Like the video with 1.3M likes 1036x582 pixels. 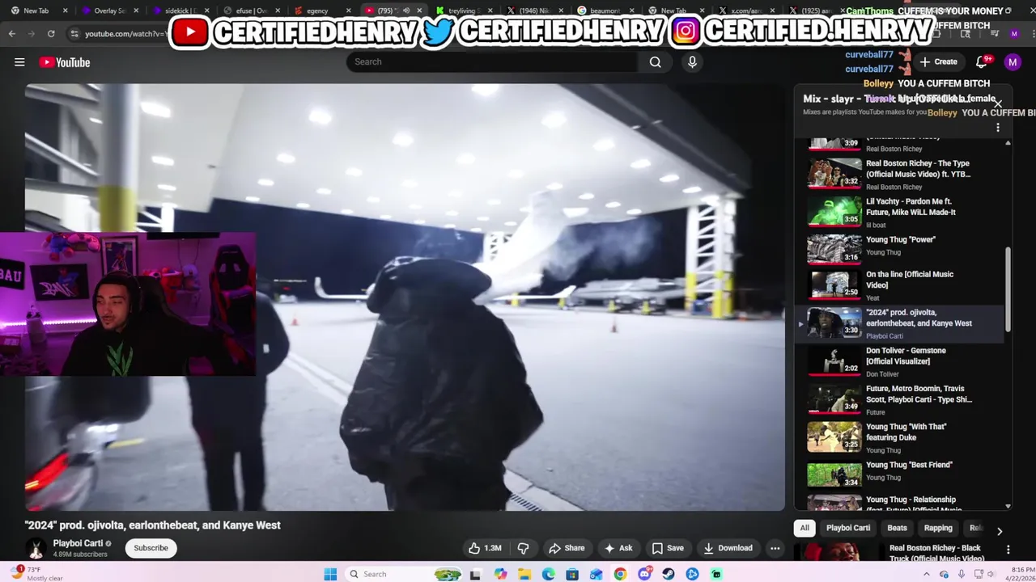tap(485, 548)
